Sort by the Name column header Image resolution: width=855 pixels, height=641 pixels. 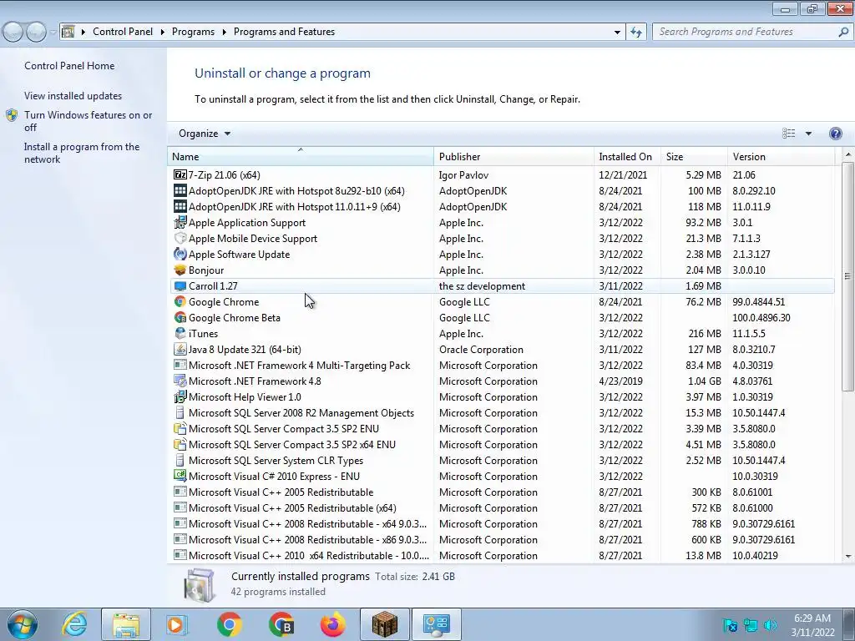(301, 156)
